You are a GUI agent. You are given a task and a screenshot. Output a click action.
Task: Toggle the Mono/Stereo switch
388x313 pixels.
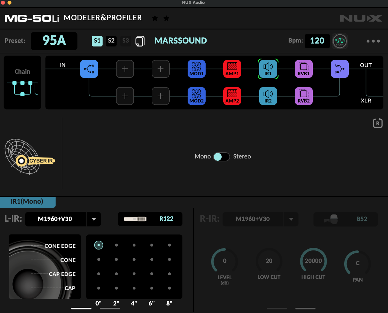(x=222, y=156)
